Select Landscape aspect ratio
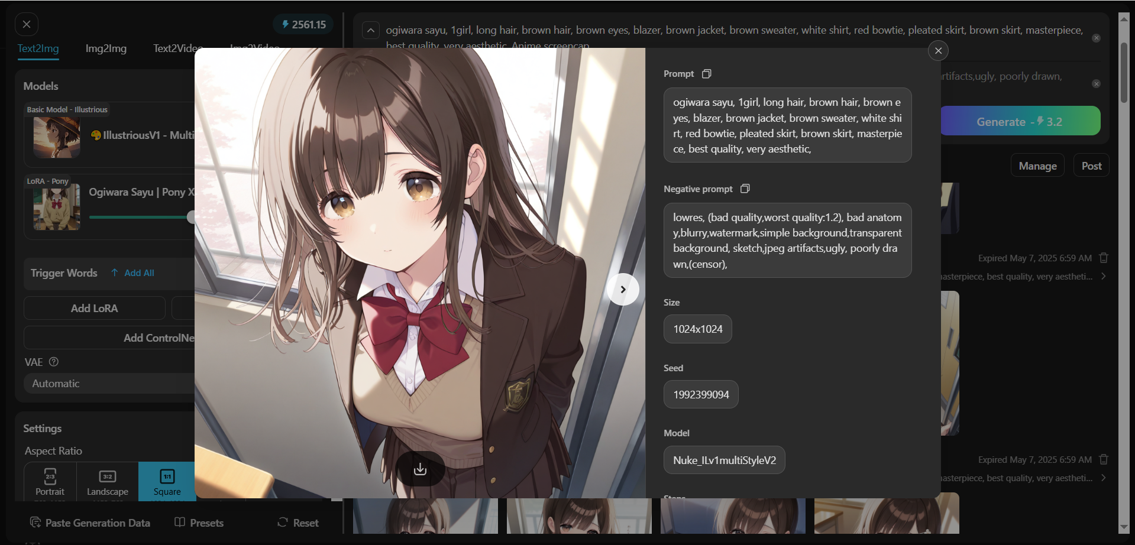This screenshot has width=1135, height=545. coord(107,481)
